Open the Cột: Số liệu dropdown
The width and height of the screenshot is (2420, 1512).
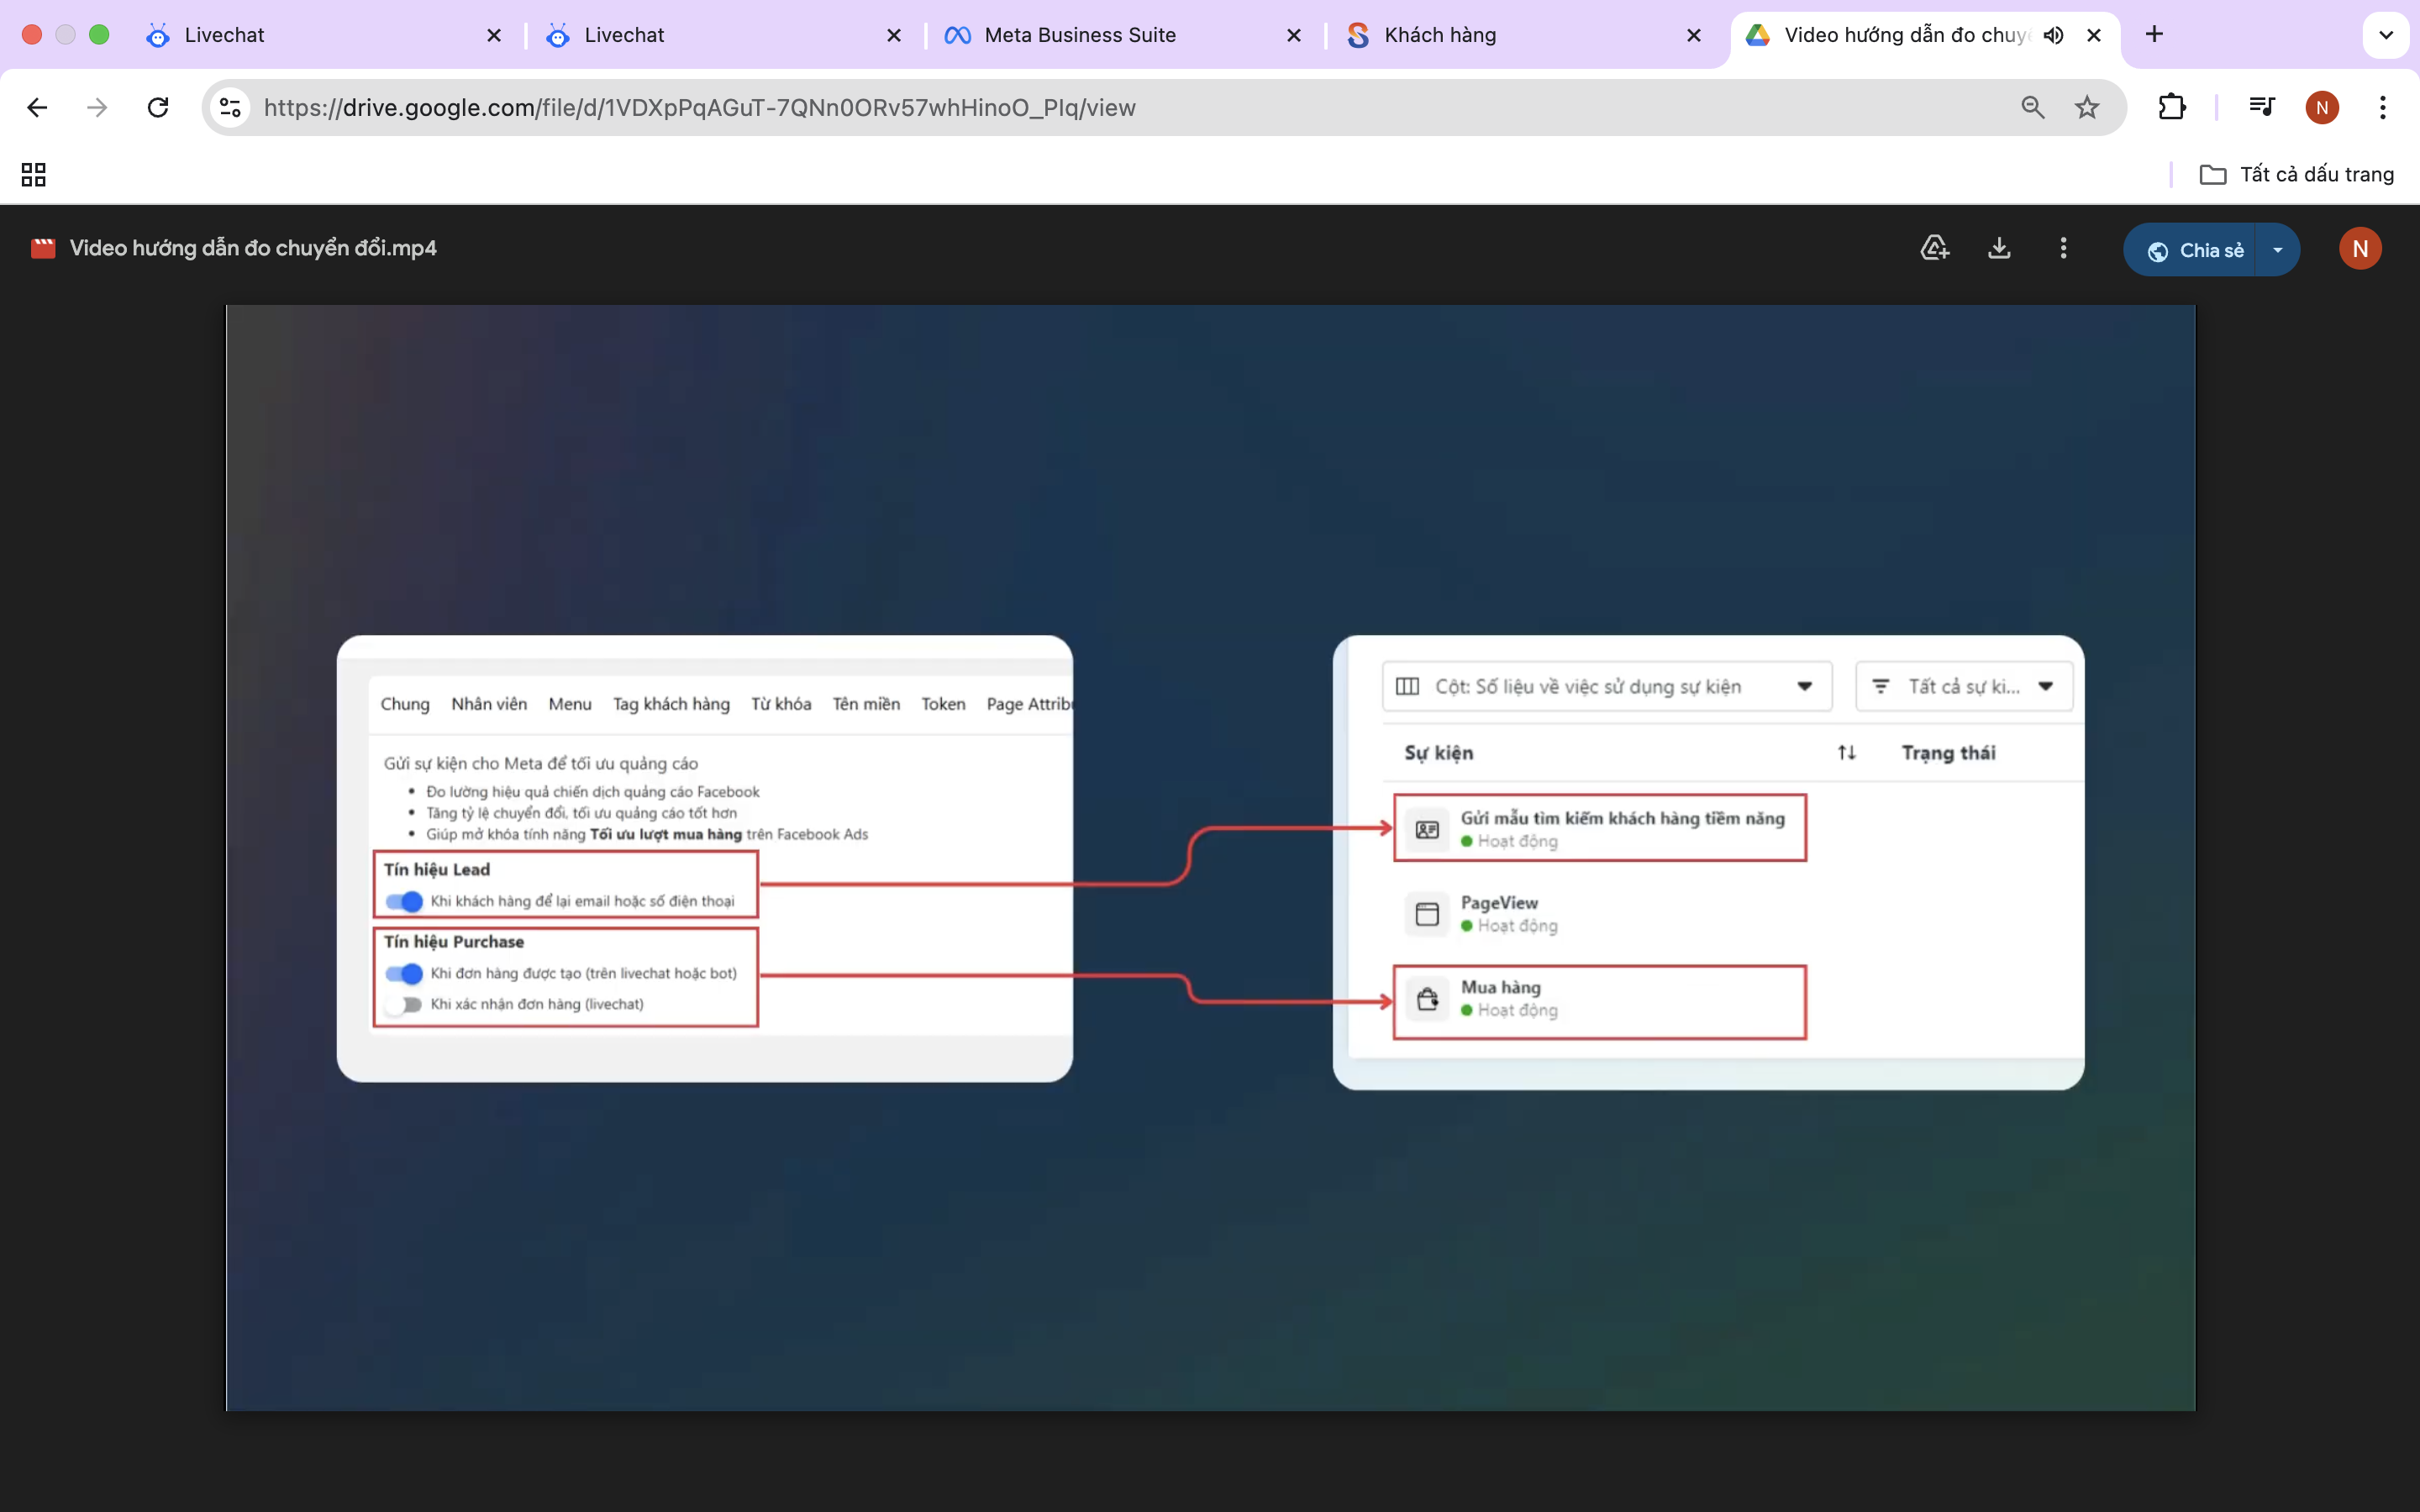(1606, 686)
